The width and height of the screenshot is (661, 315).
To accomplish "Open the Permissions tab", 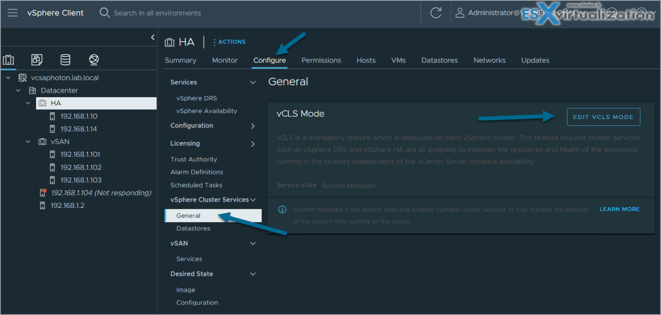I will click(x=321, y=60).
